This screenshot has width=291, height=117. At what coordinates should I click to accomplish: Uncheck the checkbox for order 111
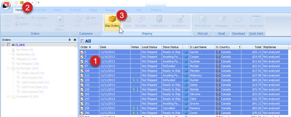[x=82, y=76]
